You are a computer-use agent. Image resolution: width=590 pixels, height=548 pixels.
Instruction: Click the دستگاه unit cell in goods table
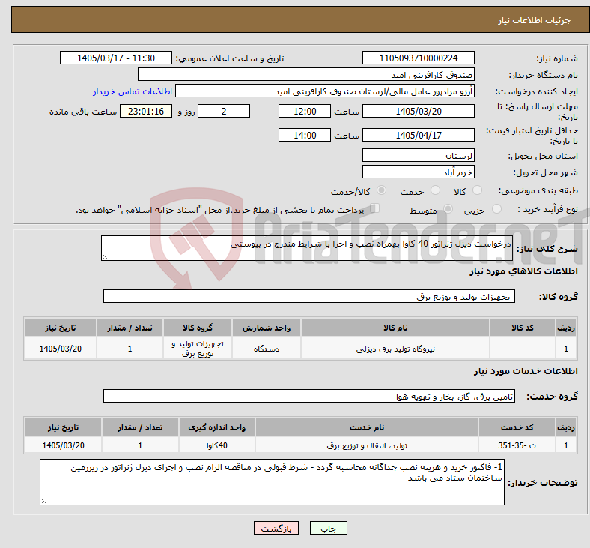(267, 349)
